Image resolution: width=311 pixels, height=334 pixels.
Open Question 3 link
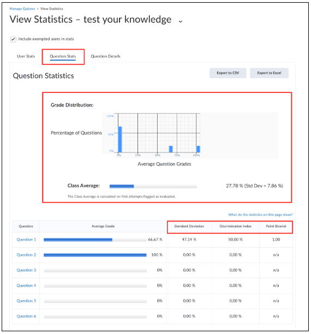(x=26, y=270)
